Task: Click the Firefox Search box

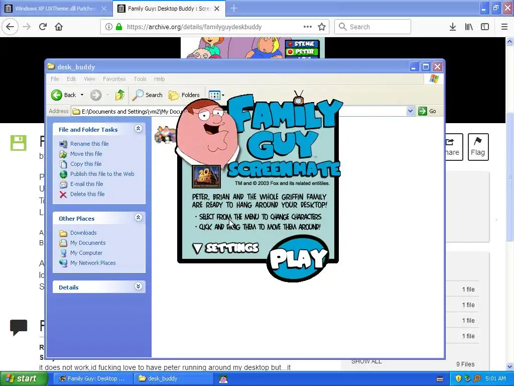Action: (373, 27)
